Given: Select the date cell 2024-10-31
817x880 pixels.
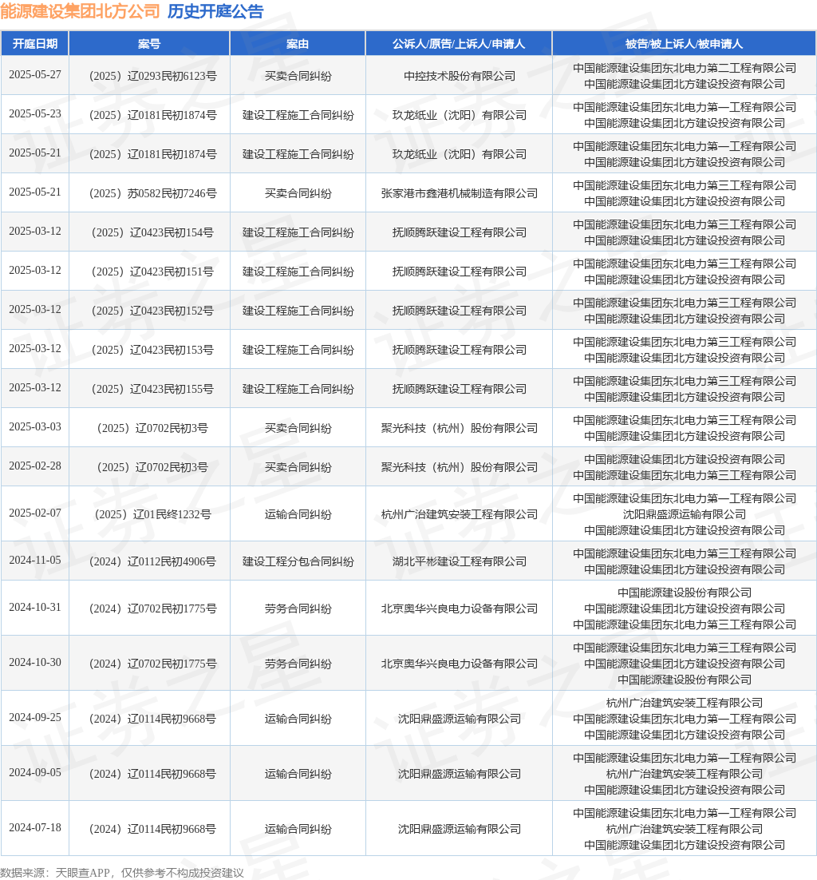Looking at the screenshot, I should (35, 607).
